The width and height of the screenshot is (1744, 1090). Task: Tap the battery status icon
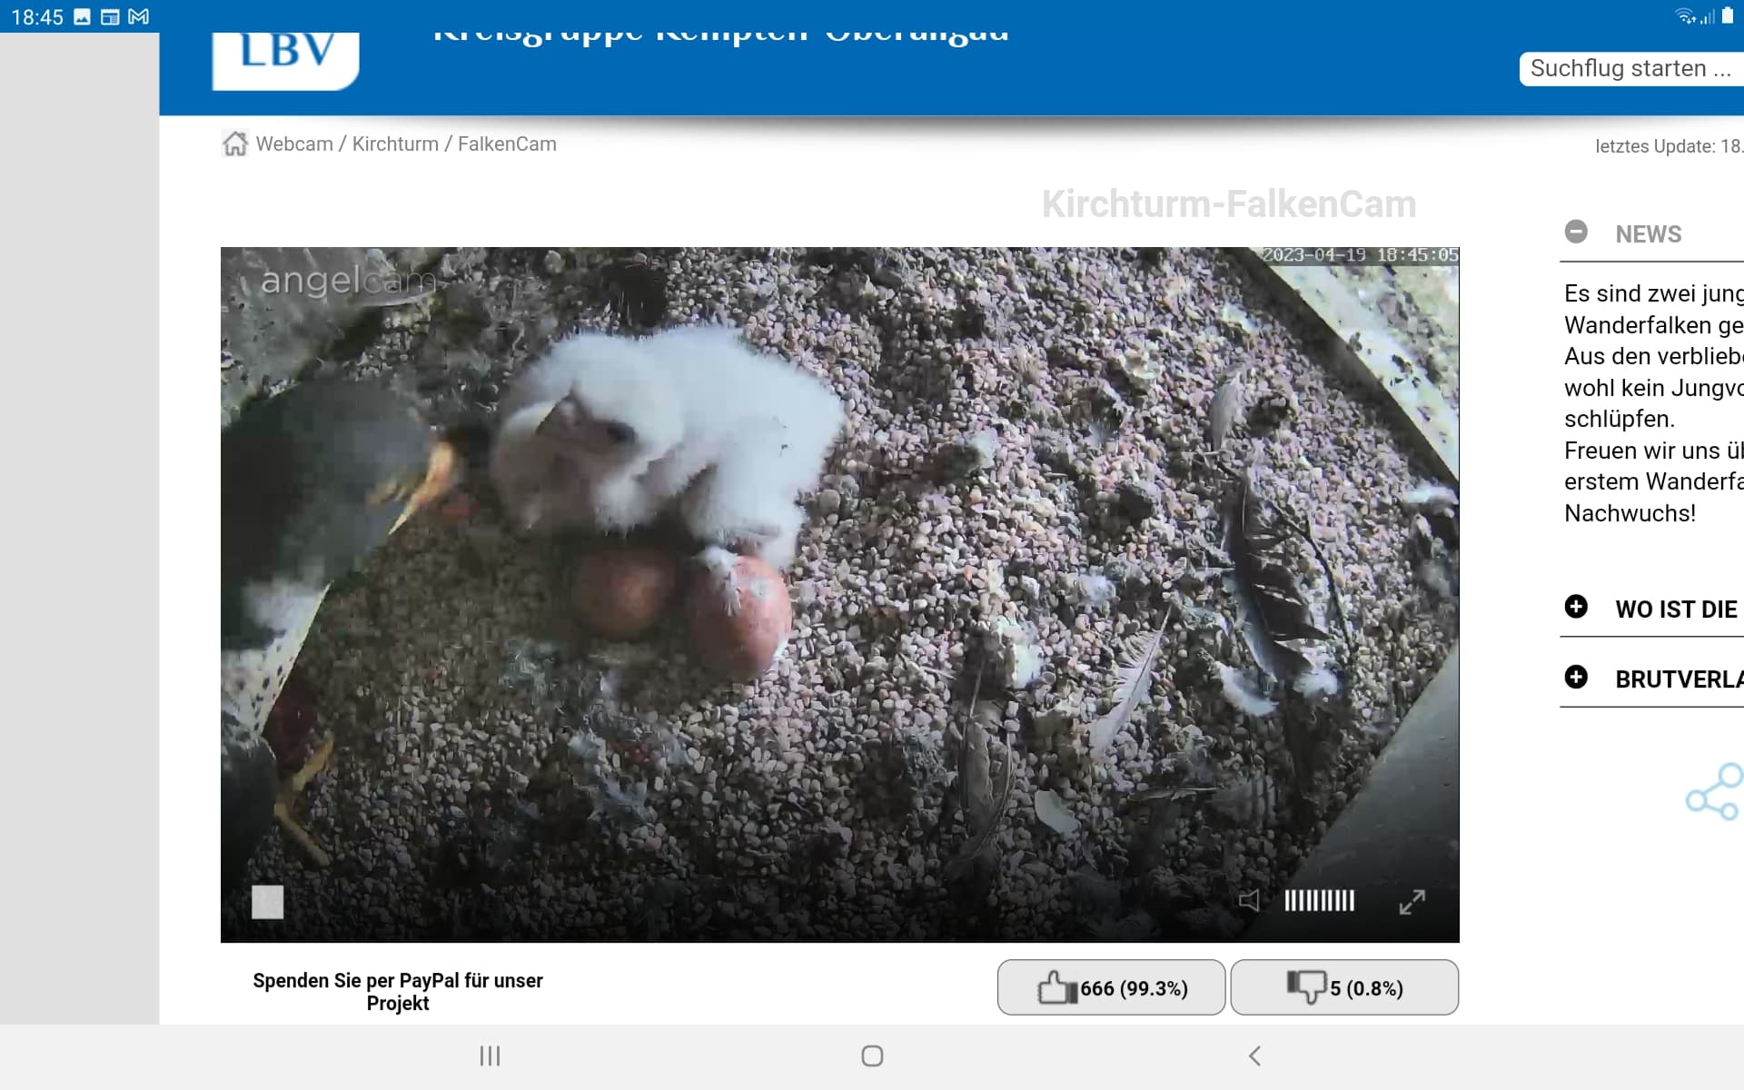[x=1728, y=16]
